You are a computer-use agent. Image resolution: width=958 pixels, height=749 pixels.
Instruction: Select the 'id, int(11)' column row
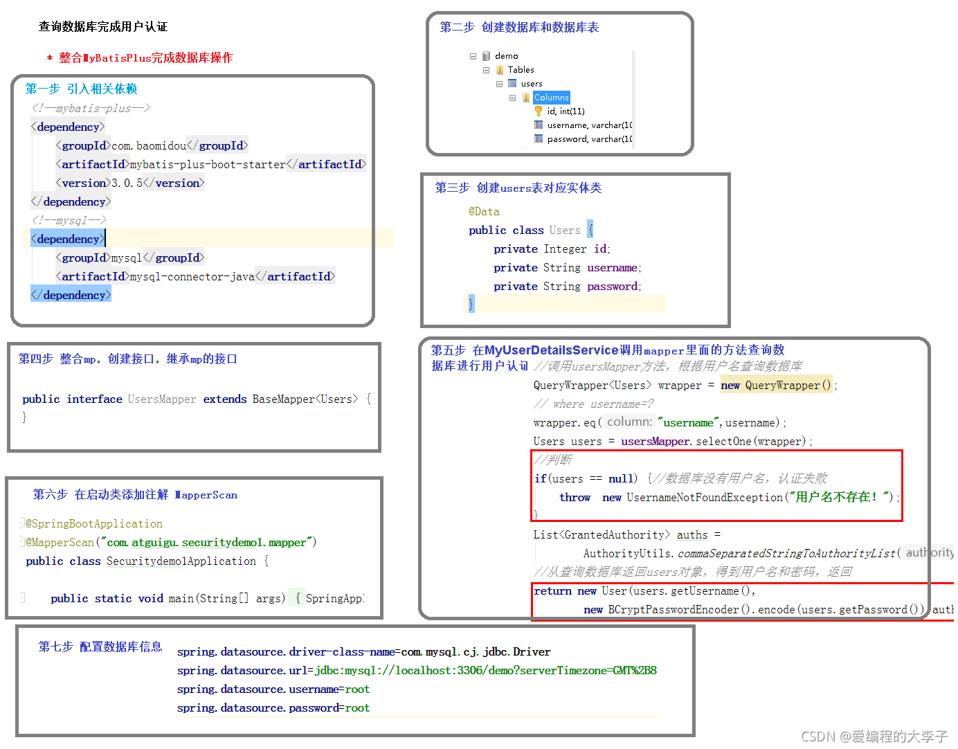point(566,111)
